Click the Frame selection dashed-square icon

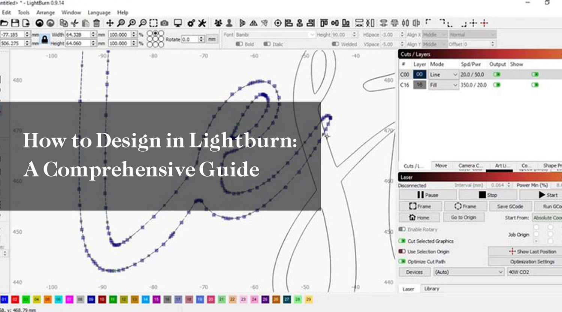(x=153, y=23)
